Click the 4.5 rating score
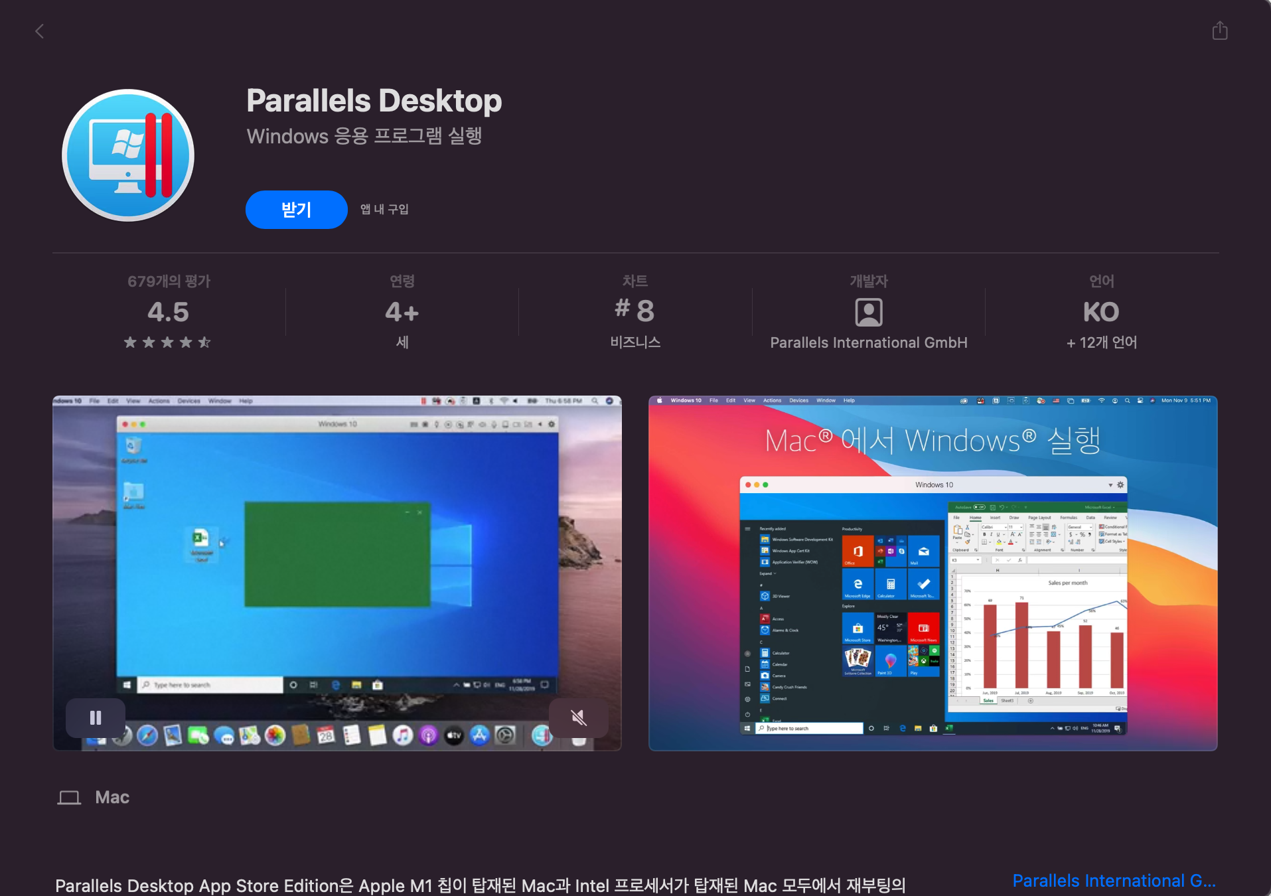The width and height of the screenshot is (1271, 896). pos(168,312)
